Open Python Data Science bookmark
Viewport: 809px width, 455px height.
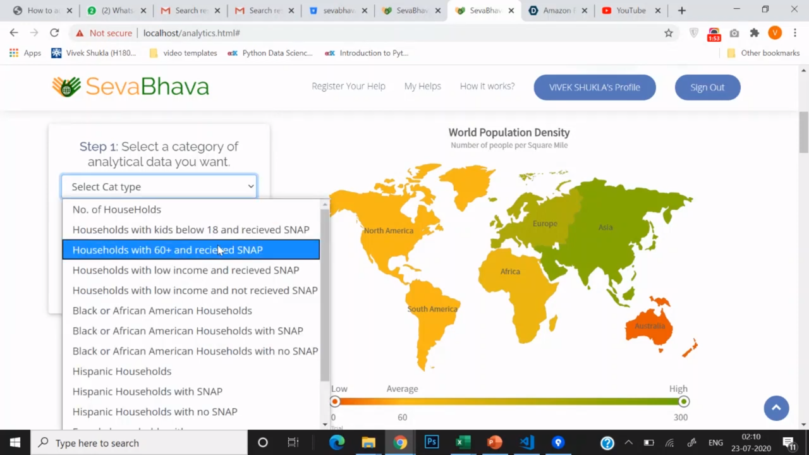[270, 53]
